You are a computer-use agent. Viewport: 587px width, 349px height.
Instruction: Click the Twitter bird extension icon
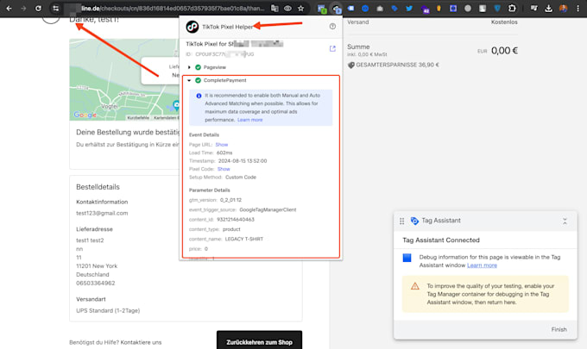(409, 9)
